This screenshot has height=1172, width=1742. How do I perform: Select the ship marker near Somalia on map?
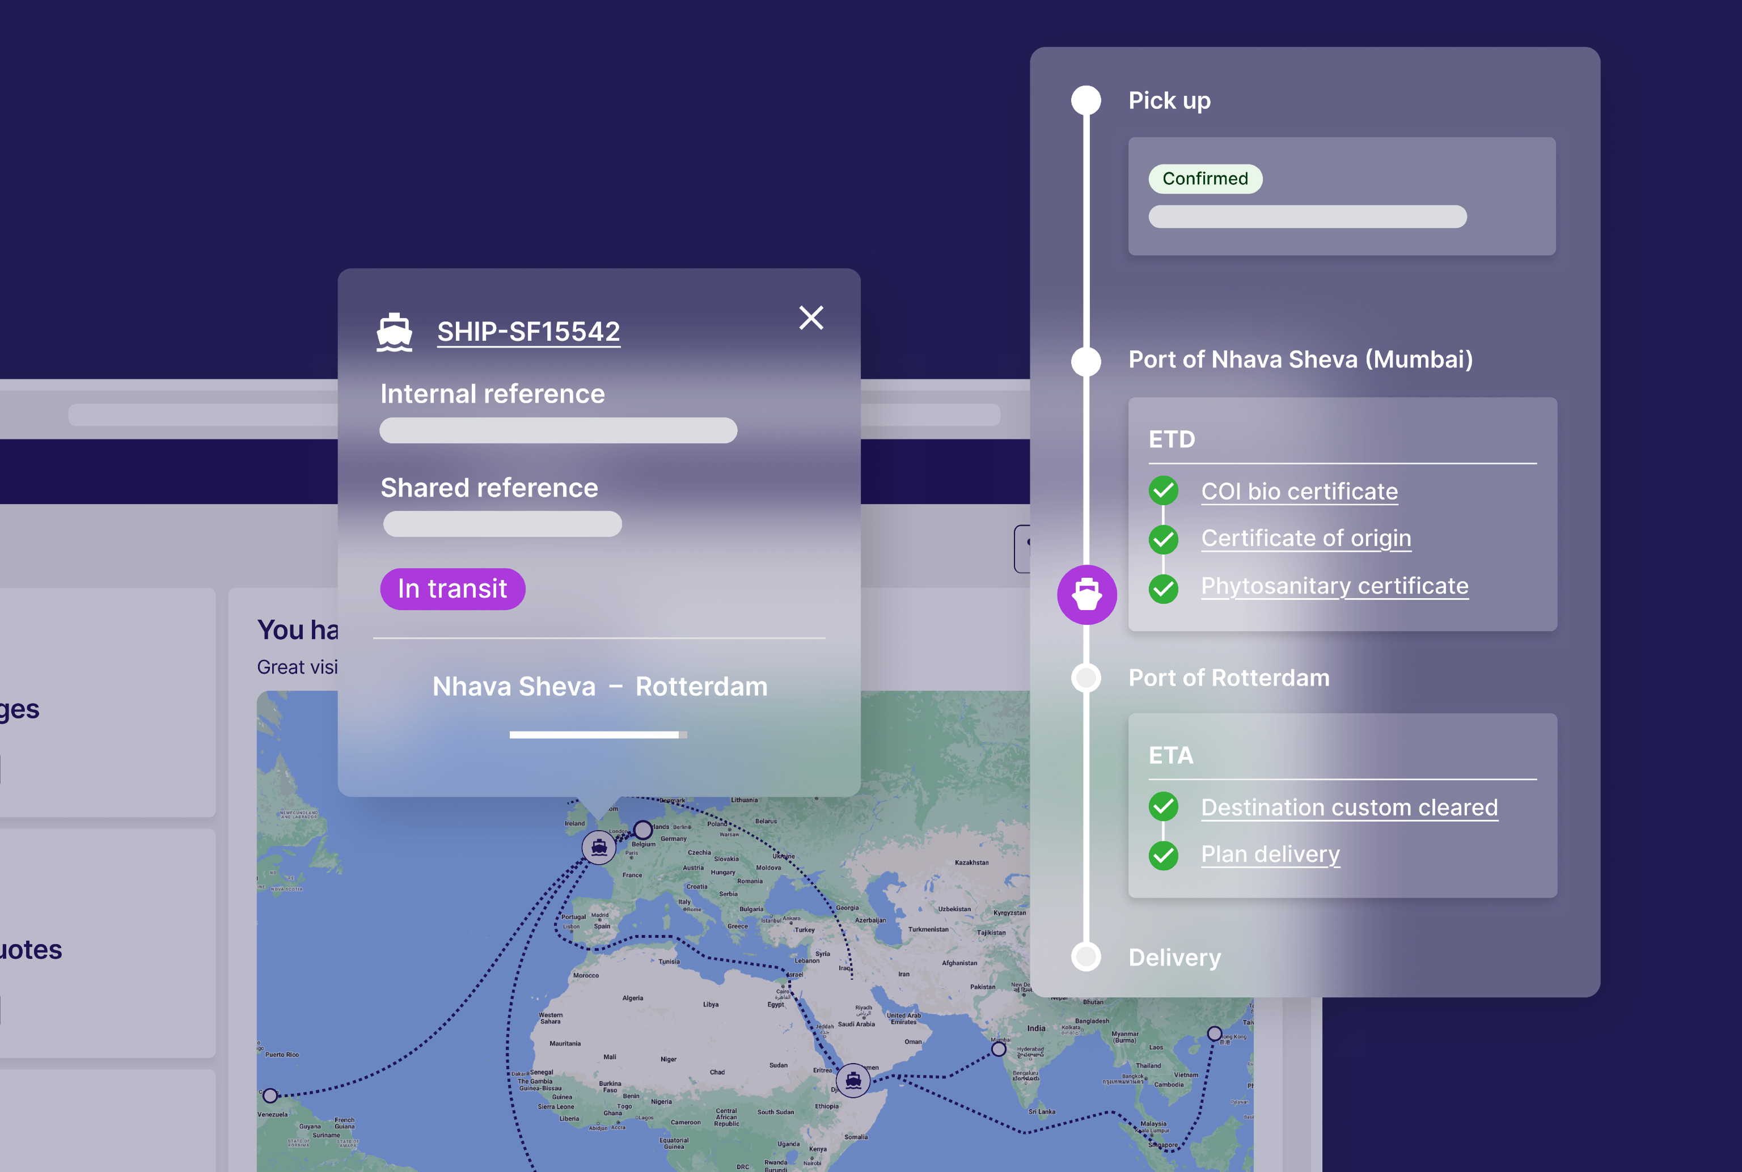pos(853,1080)
